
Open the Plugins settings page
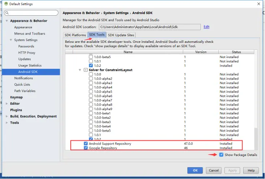coord(16,110)
